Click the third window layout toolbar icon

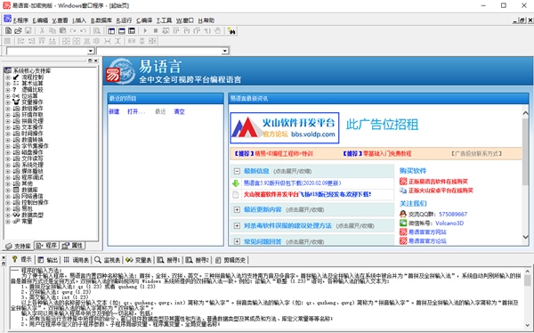pyautogui.click(x=132, y=31)
